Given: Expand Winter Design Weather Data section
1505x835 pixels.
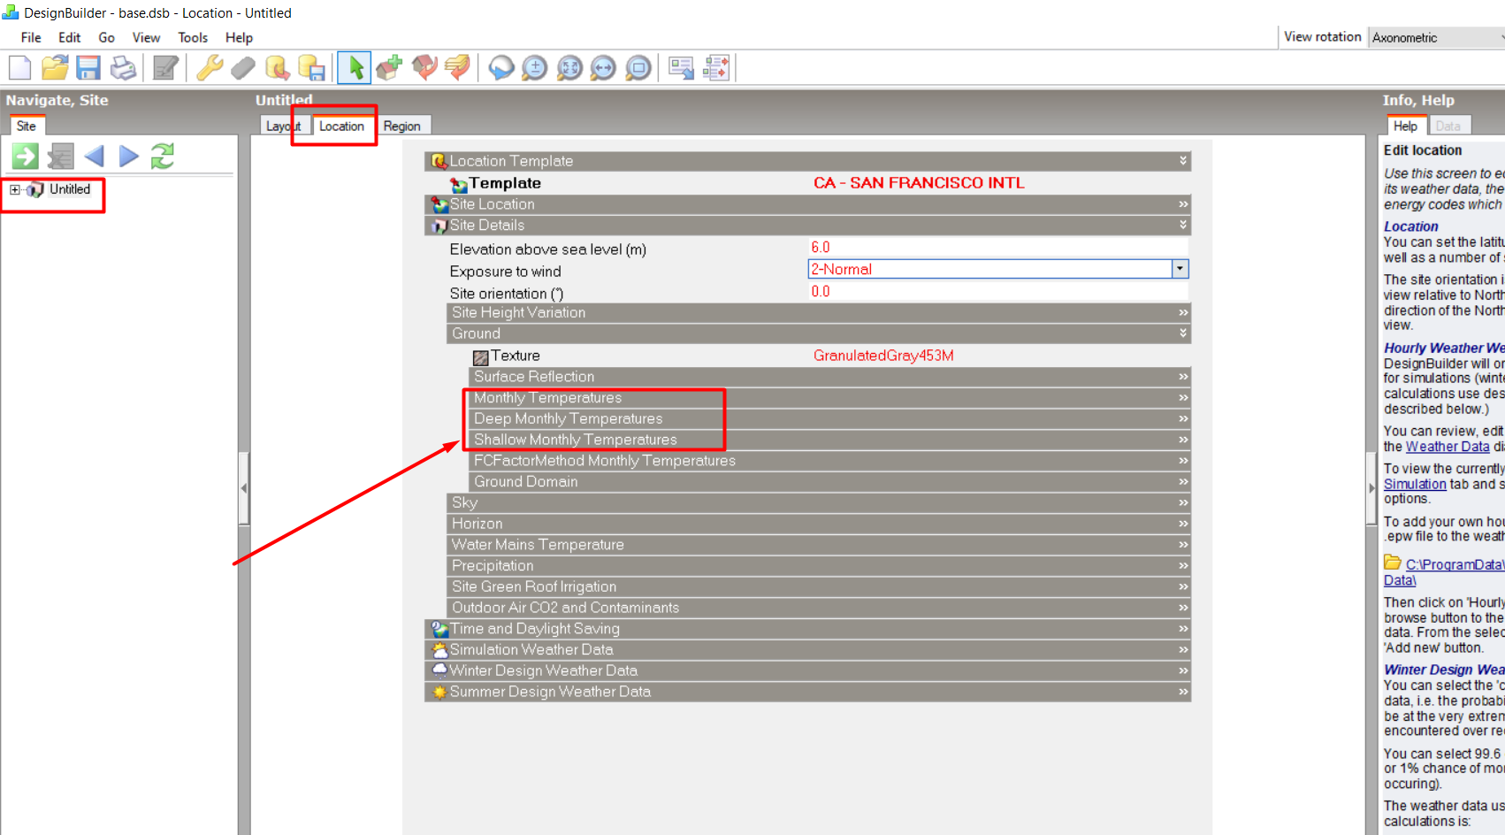Looking at the screenshot, I should point(807,670).
